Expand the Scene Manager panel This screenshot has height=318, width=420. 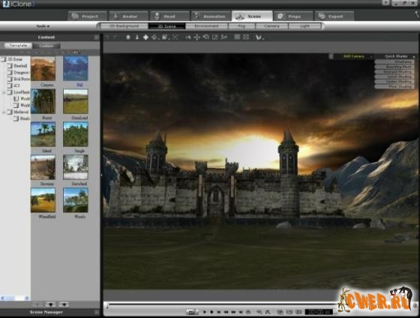tap(97, 312)
